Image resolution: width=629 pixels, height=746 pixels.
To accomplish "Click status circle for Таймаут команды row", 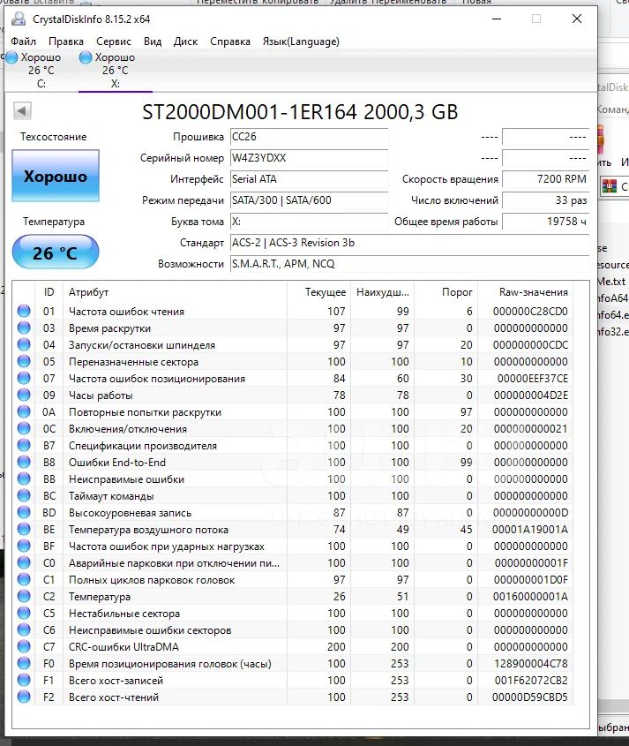I will 24,496.
